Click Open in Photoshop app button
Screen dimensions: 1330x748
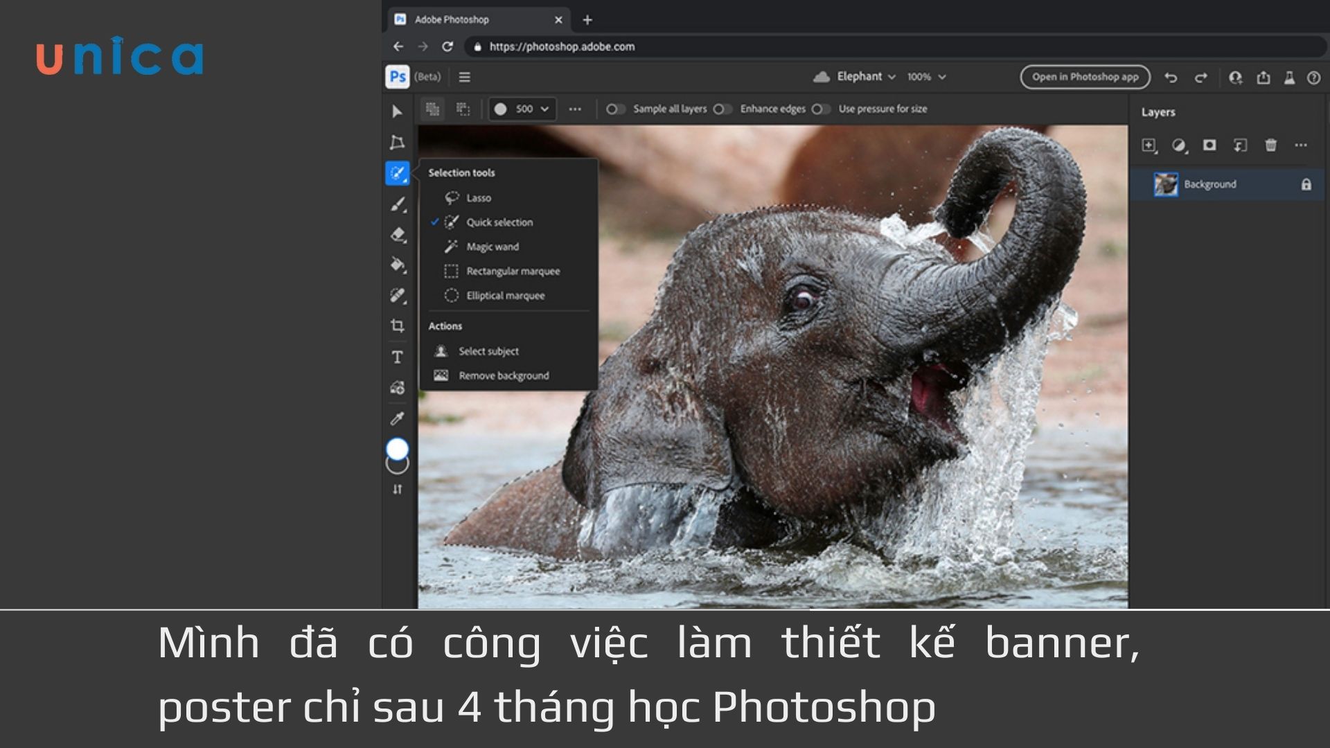pyautogui.click(x=1085, y=77)
